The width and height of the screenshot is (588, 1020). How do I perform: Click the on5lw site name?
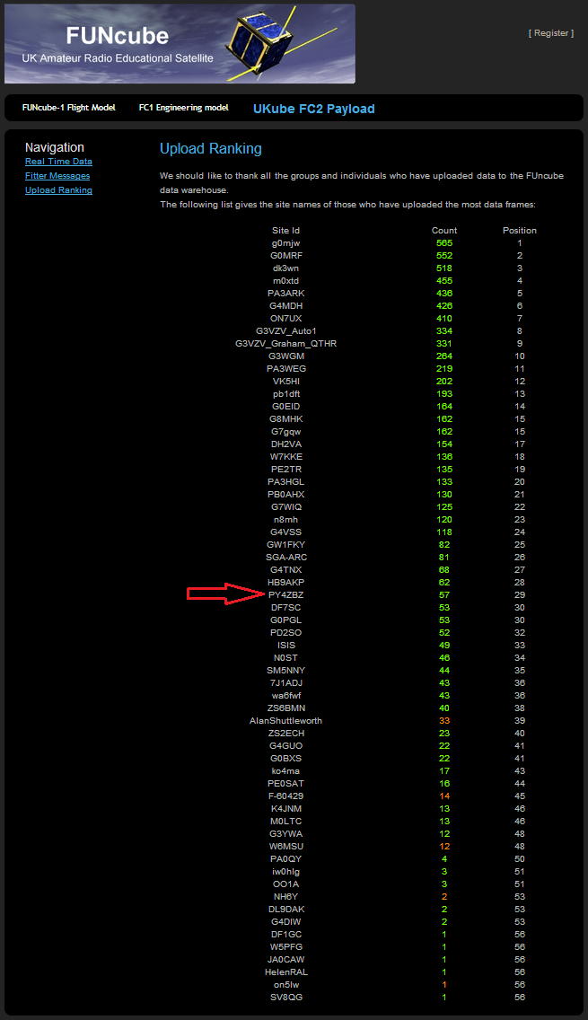point(286,985)
